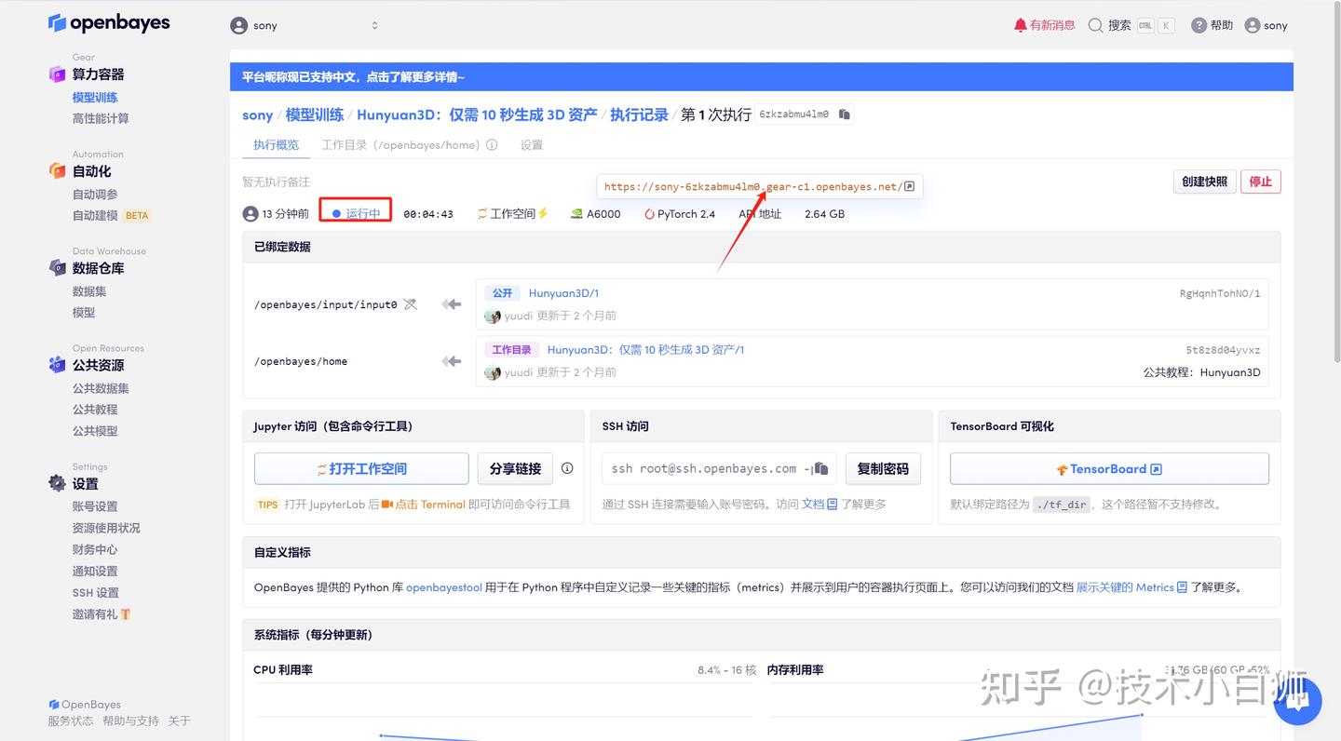The height and width of the screenshot is (741, 1341).
Task: Launch TensorBoard visualization
Action: coord(1108,468)
